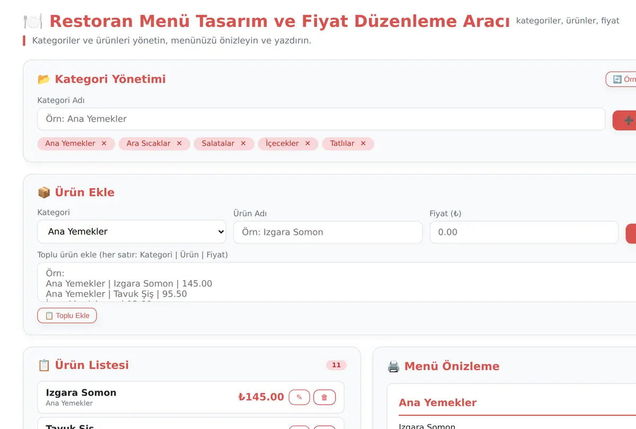Click the Ürün Ekle section heading
Image resolution: width=636 pixels, height=429 pixels.
coord(76,192)
